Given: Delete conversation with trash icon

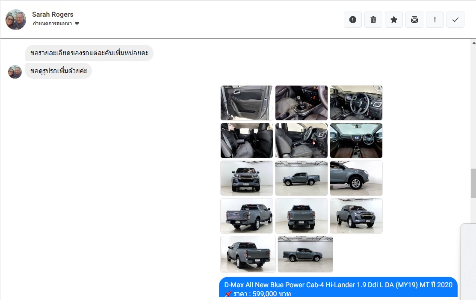Looking at the screenshot, I should point(373,20).
